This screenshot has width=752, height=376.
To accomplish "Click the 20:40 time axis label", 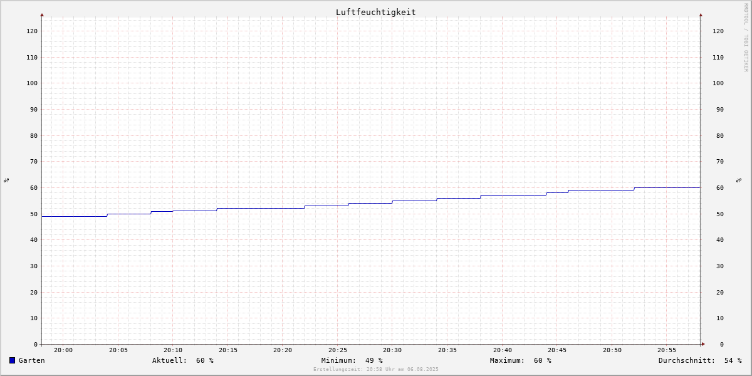I will 503,350.
